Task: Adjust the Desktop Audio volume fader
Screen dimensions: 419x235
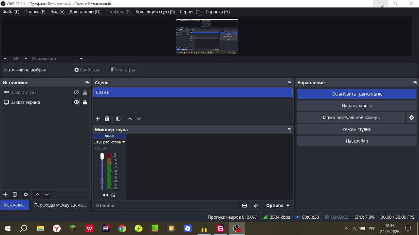Action: [x=102, y=157]
